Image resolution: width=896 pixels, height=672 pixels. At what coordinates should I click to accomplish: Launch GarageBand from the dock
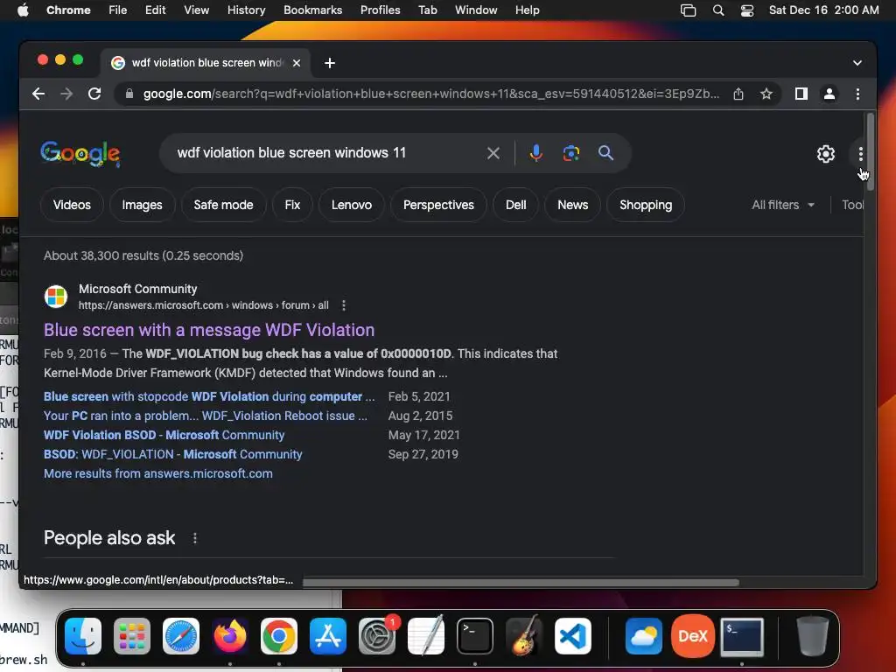pos(524,636)
